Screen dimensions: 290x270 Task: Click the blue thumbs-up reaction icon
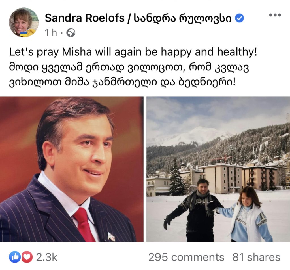click(x=15, y=257)
